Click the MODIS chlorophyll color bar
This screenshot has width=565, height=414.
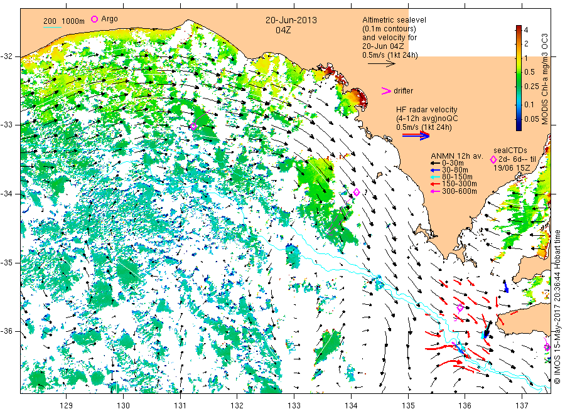point(519,78)
